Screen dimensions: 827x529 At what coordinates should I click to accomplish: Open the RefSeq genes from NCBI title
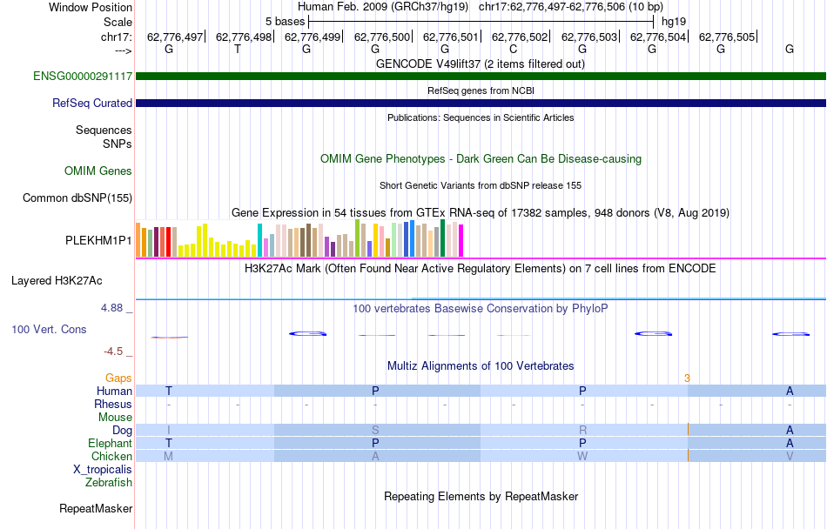[x=481, y=90]
